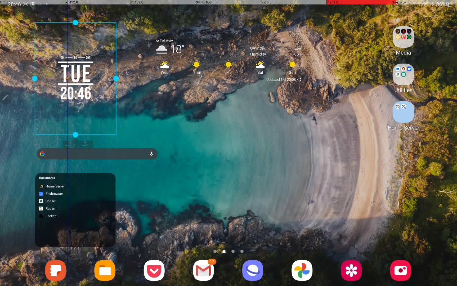Tap the Bookmarks widget title
The height and width of the screenshot is (286, 457).
(47, 178)
